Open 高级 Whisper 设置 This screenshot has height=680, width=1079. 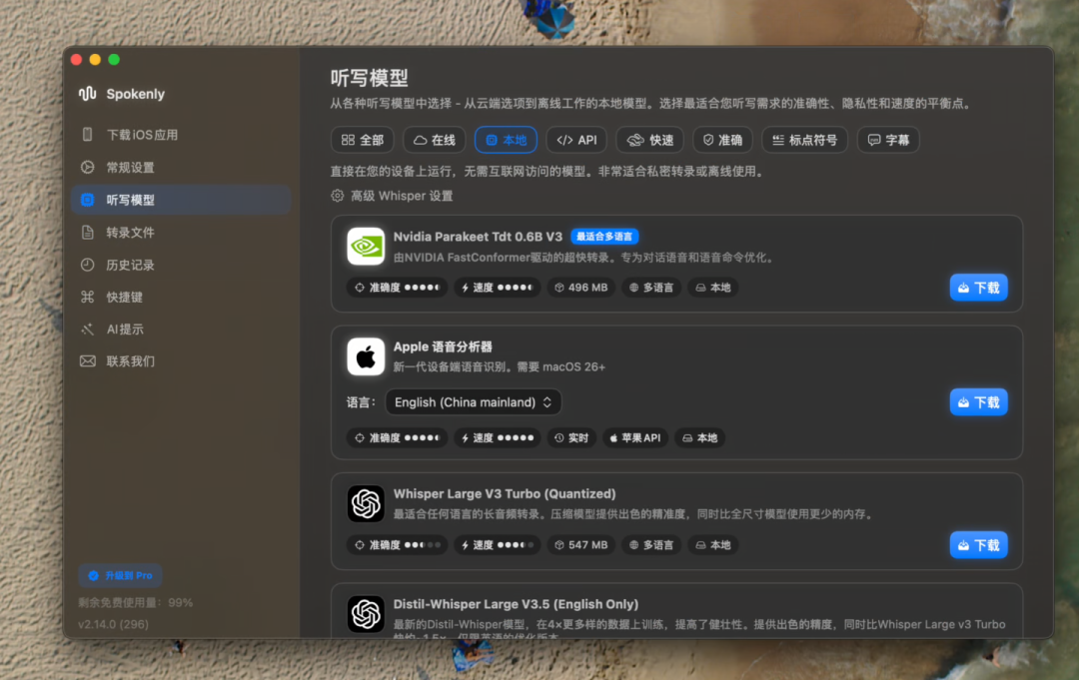(393, 196)
